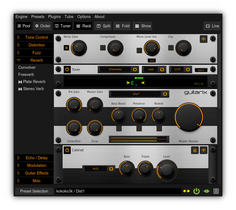The image size is (236, 210).
Task: Toggle the Noise Gate switch
Action: click(x=66, y=48)
